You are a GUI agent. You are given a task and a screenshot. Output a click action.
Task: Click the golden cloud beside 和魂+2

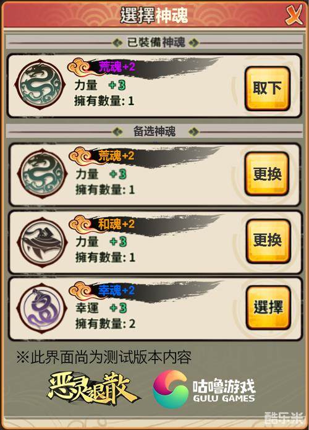pyautogui.click(x=80, y=224)
